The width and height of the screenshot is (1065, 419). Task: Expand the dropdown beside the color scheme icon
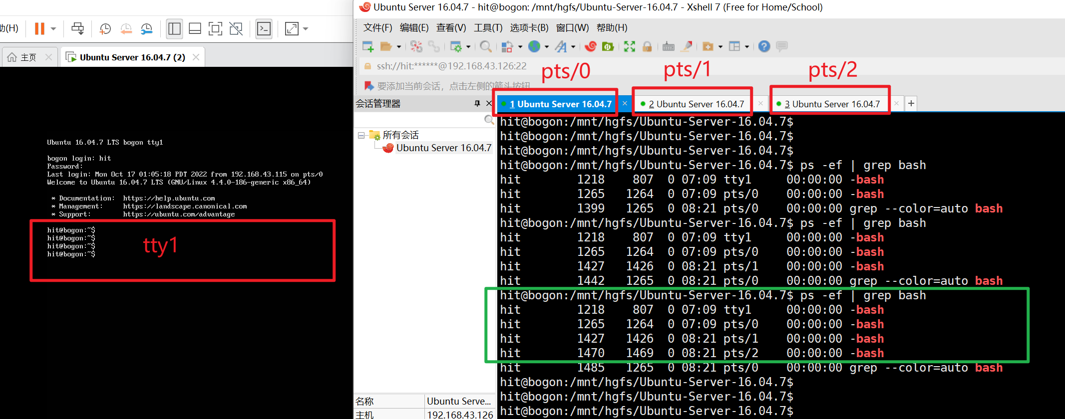tap(520, 47)
